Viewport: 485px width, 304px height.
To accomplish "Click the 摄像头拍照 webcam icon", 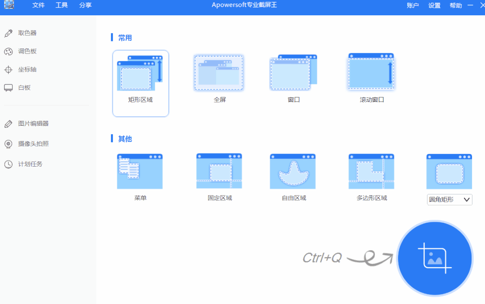I will (x=9, y=144).
